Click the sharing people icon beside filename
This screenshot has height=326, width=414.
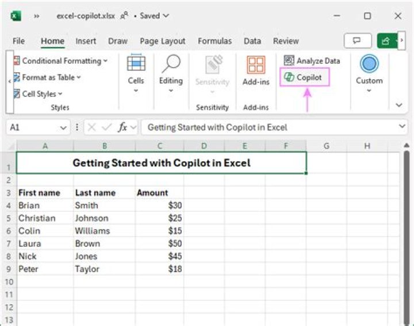[x=124, y=16]
